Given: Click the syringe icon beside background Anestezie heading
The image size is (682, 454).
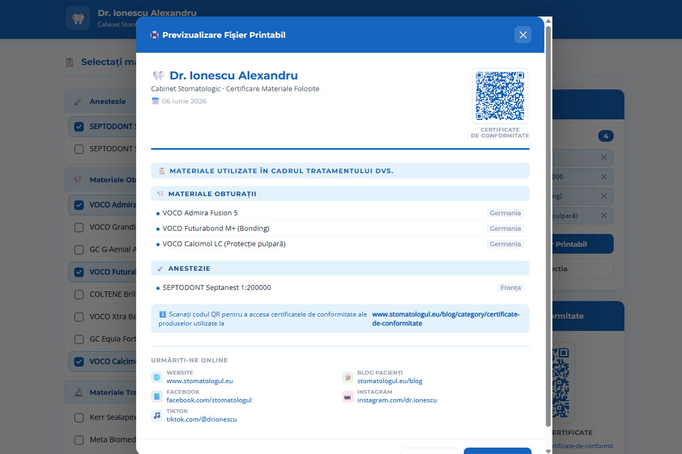Looking at the screenshot, I should click(78, 102).
